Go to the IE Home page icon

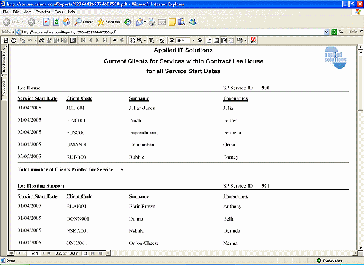66,22
